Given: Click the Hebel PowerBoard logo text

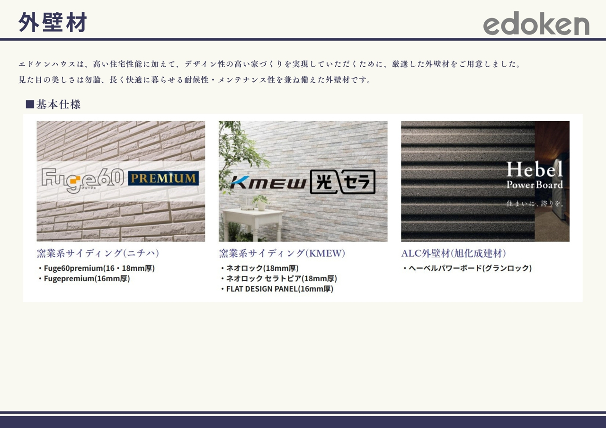Looking at the screenshot, I should click(535, 175).
